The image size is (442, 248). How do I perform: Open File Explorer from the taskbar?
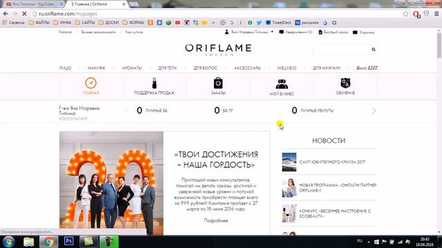pyautogui.click(x=28, y=242)
